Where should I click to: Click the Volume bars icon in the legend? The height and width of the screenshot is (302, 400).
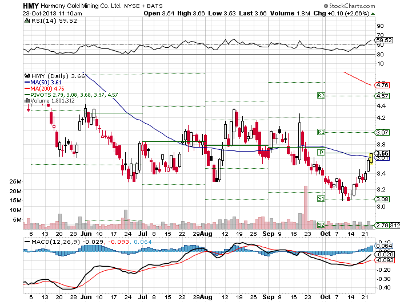point(27,100)
